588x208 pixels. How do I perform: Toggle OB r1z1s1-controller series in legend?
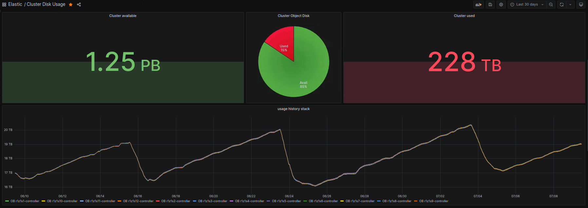(x=22, y=201)
